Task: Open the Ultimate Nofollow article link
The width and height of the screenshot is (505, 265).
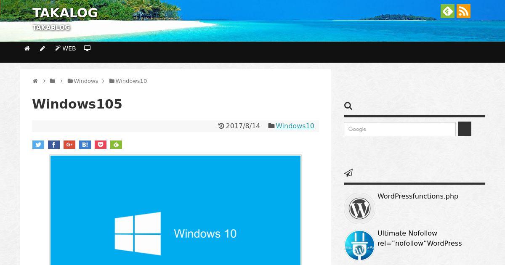Action: pyautogui.click(x=420, y=238)
